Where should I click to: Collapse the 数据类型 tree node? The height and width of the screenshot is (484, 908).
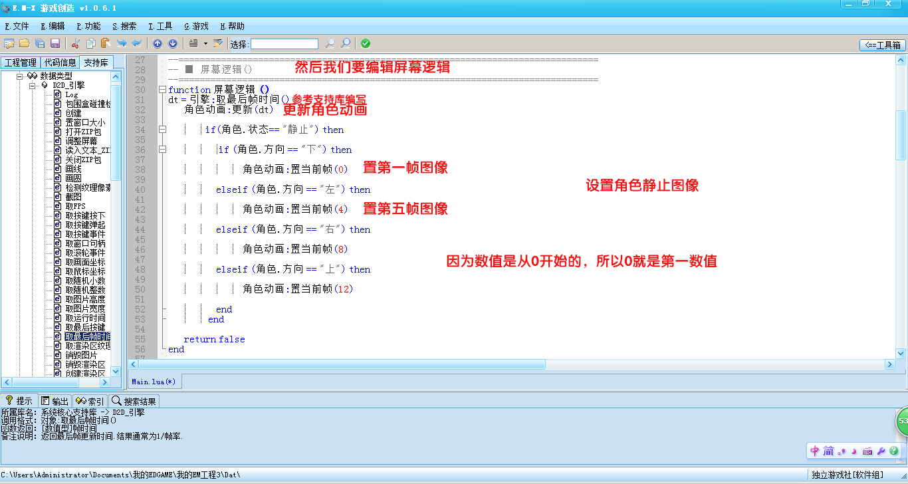coord(20,76)
